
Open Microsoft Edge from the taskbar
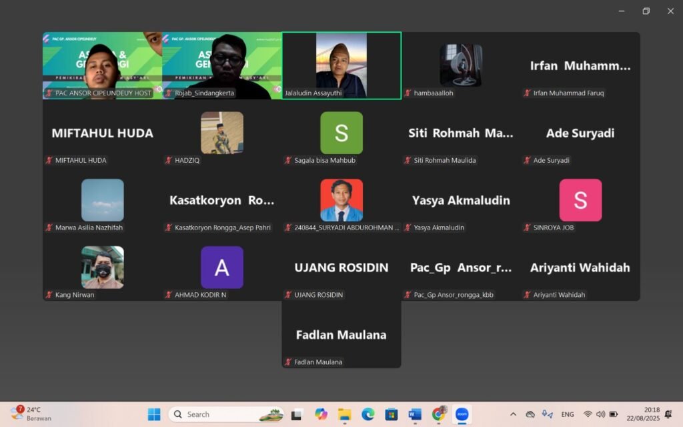[368, 414]
